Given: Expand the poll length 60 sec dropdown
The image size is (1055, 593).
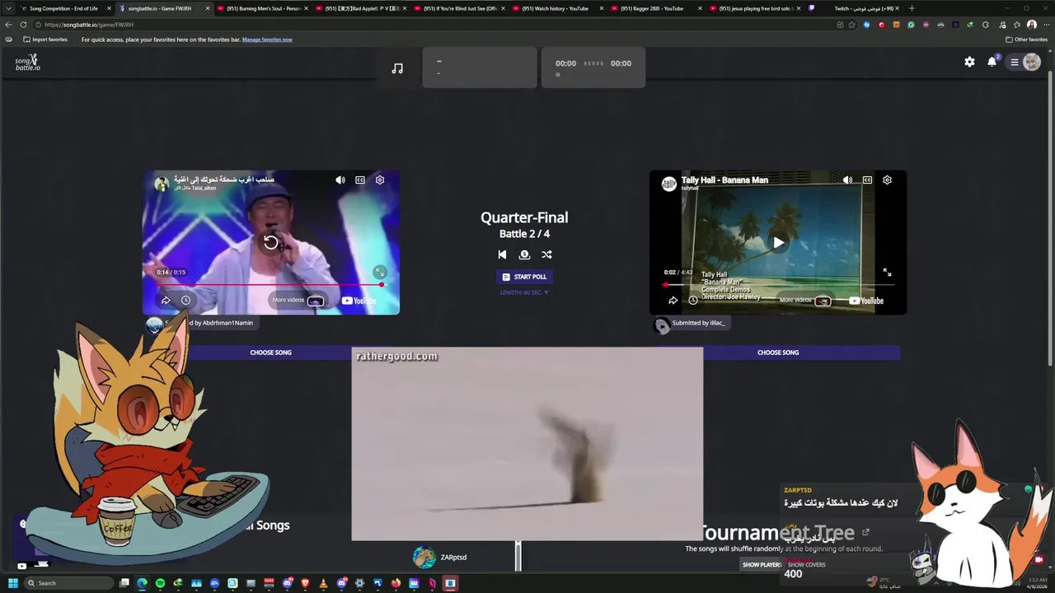Looking at the screenshot, I should pyautogui.click(x=524, y=292).
